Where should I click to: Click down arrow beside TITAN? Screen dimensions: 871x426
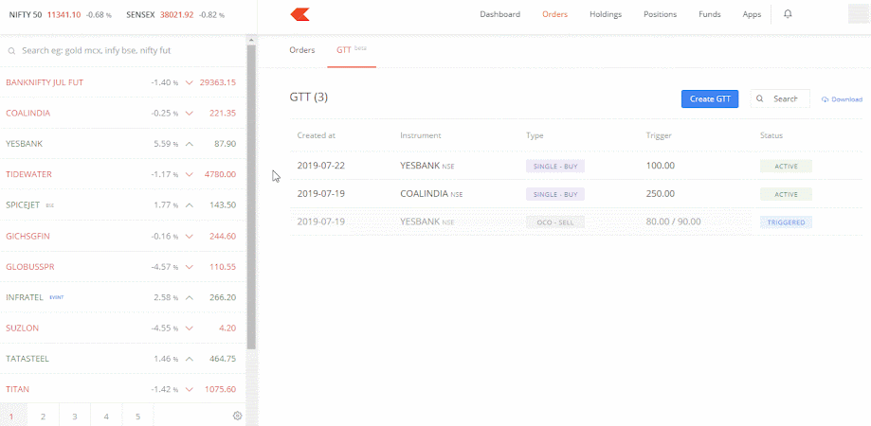coord(190,389)
